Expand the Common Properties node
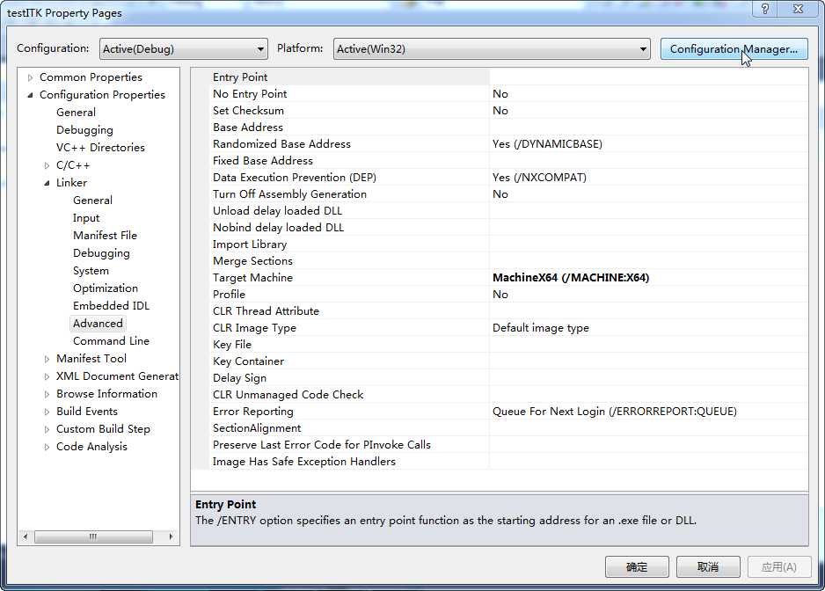The height and width of the screenshot is (591, 825). (30, 77)
